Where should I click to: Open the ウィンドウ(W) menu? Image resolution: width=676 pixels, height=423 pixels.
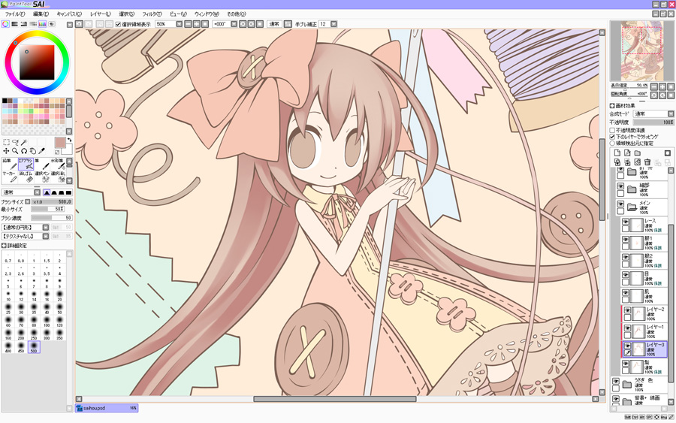tap(207, 14)
